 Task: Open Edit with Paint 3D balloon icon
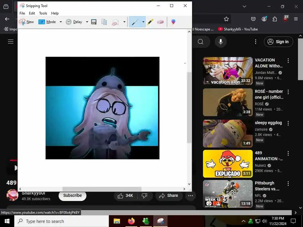173,22
